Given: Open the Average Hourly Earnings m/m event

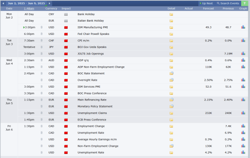Looking at the screenshot, I should (x=97, y=139).
